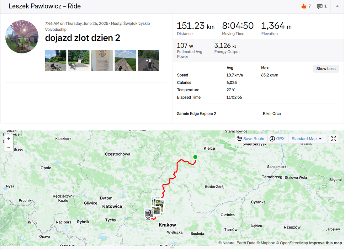Give kudos with the thumbs-up icon
This screenshot has height=250, width=345.
304,6
